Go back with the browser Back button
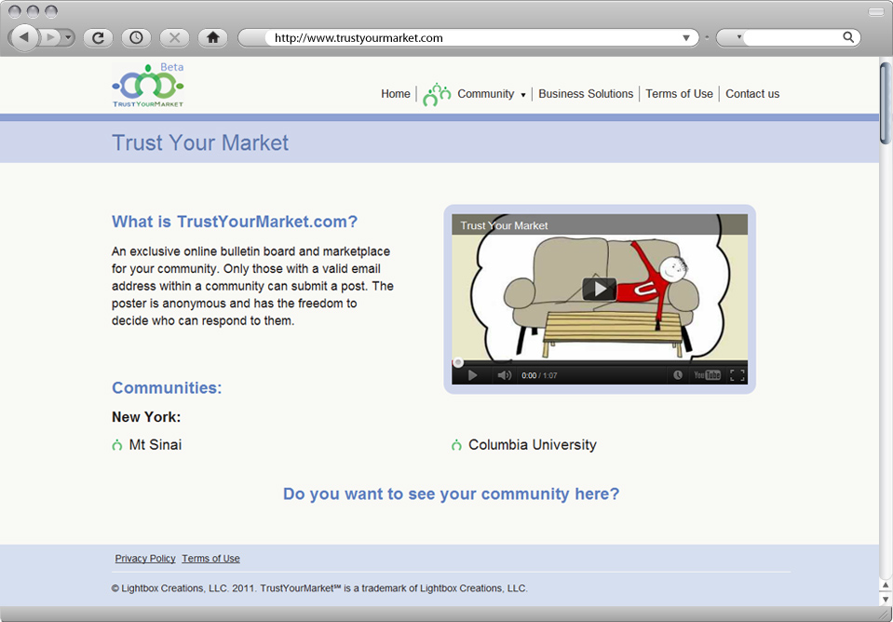 (24, 37)
